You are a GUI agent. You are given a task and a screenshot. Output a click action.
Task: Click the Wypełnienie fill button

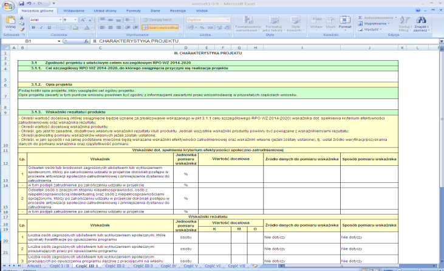point(374,24)
